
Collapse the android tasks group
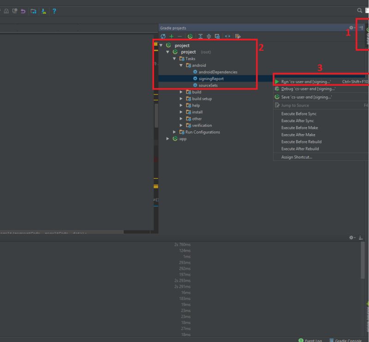coord(181,65)
